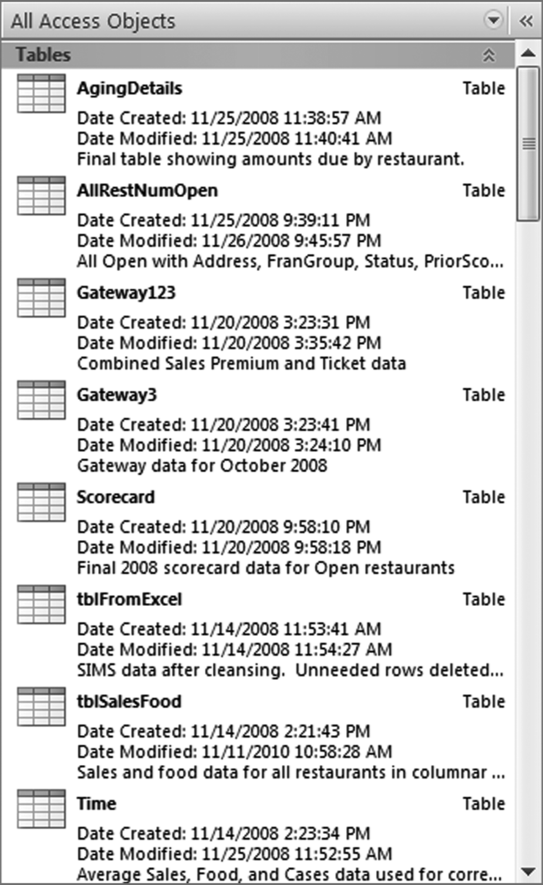Image resolution: width=543 pixels, height=885 pixels.
Task: Open the All Access Objects dropdown menu
Action: pyautogui.click(x=493, y=21)
